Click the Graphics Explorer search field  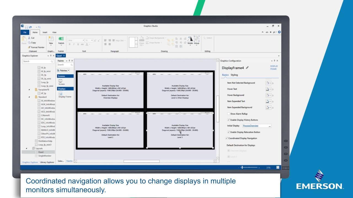point(36,61)
